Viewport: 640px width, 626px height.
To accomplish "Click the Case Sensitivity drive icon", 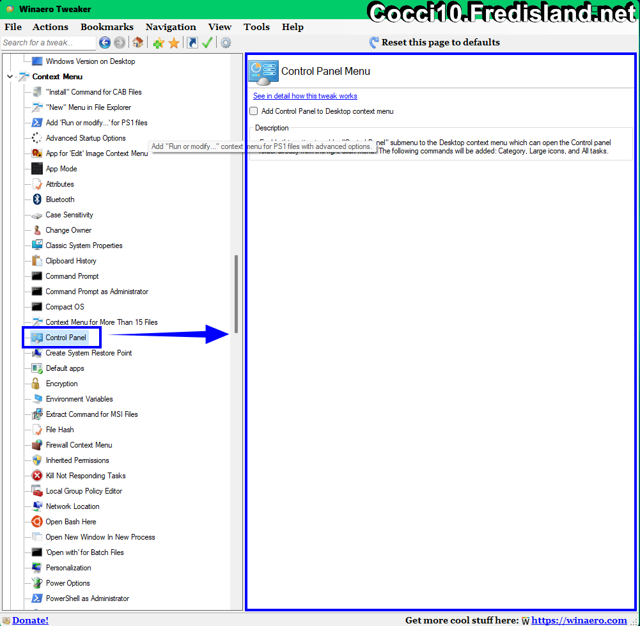I will coord(37,215).
